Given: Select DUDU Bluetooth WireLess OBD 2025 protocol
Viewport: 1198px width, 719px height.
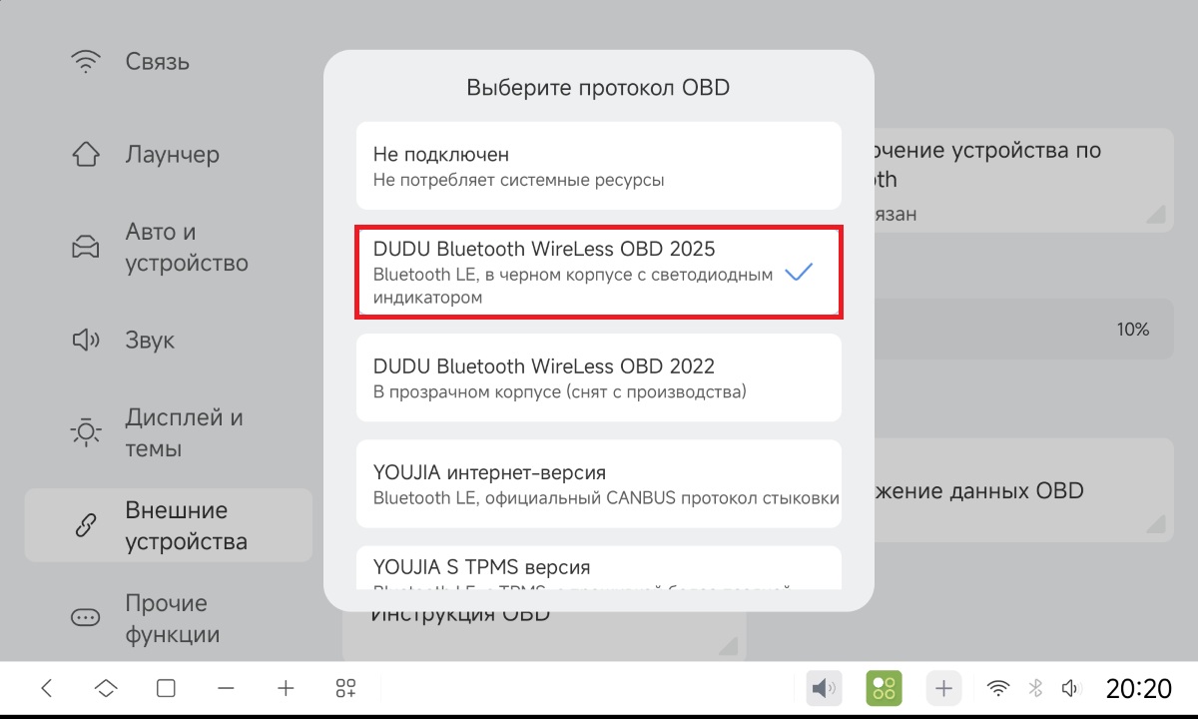Looking at the screenshot, I should click(x=598, y=273).
